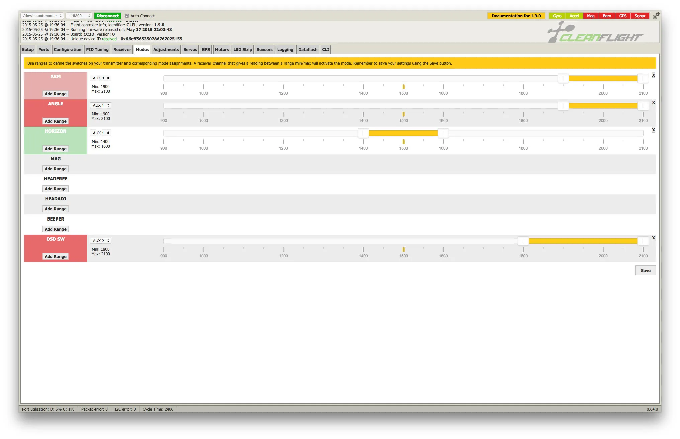Open the Receiver tab
The height and width of the screenshot is (439, 680).
(x=122, y=50)
